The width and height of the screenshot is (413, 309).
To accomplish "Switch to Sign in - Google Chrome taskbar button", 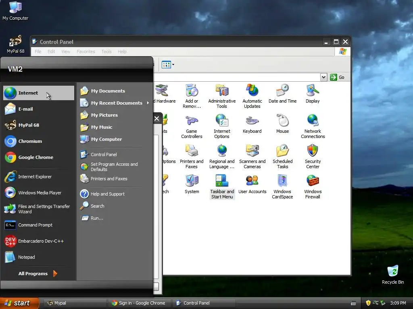I will pyautogui.click(x=140, y=303).
